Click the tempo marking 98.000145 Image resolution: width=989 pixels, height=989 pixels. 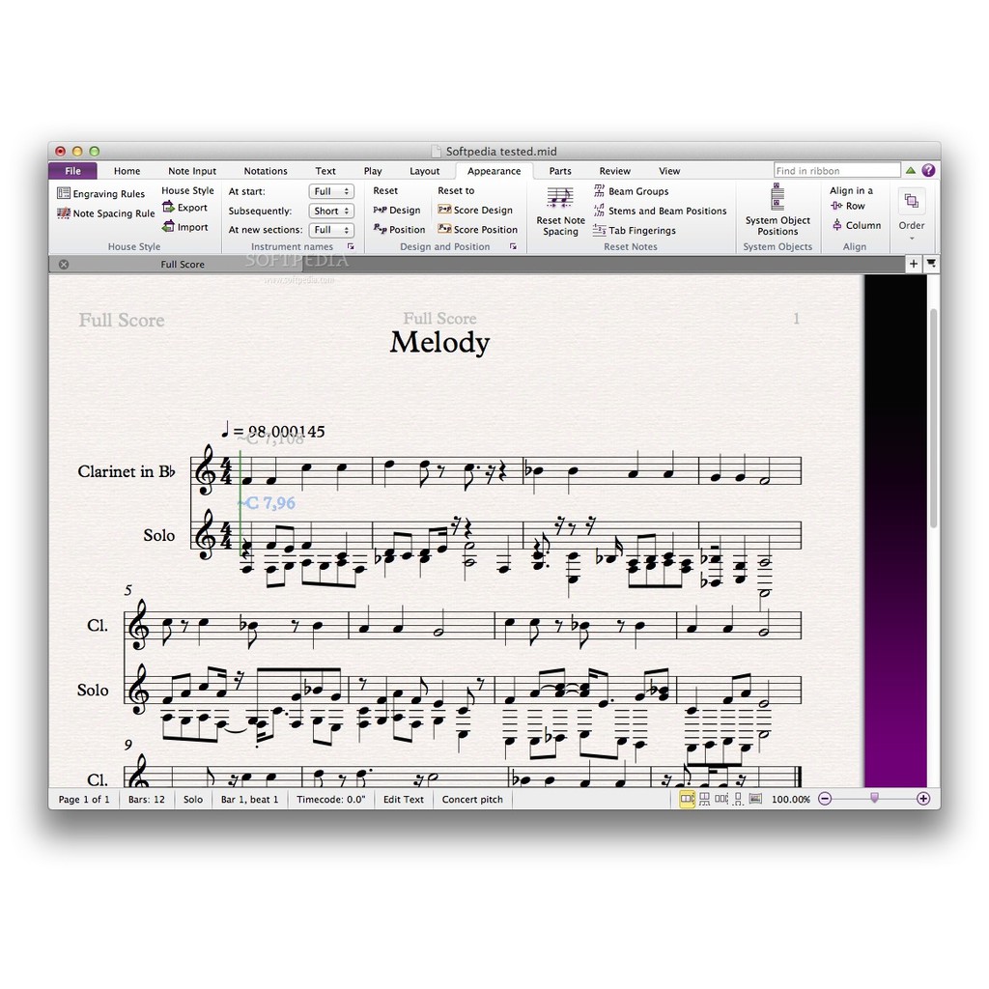273,431
